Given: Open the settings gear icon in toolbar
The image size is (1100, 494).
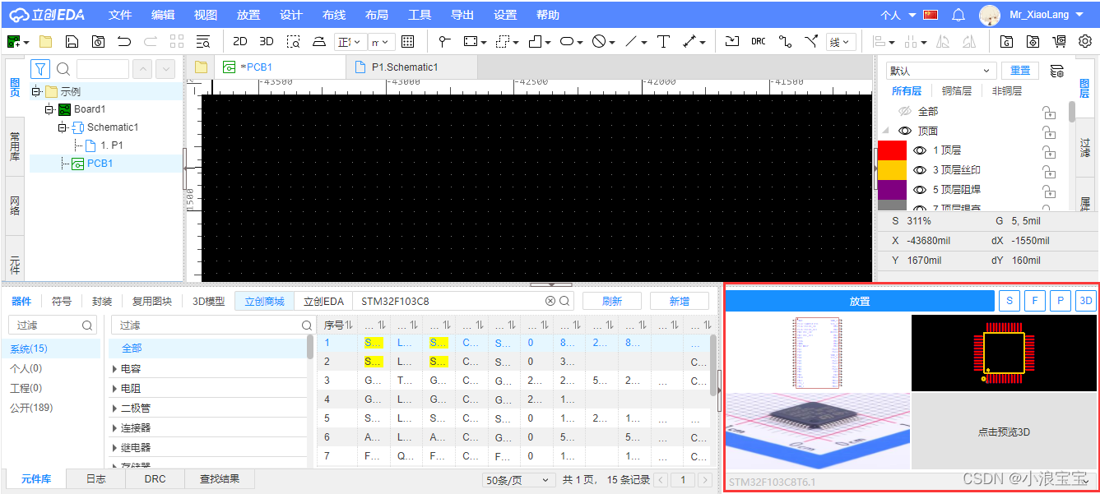Looking at the screenshot, I should point(1085,41).
